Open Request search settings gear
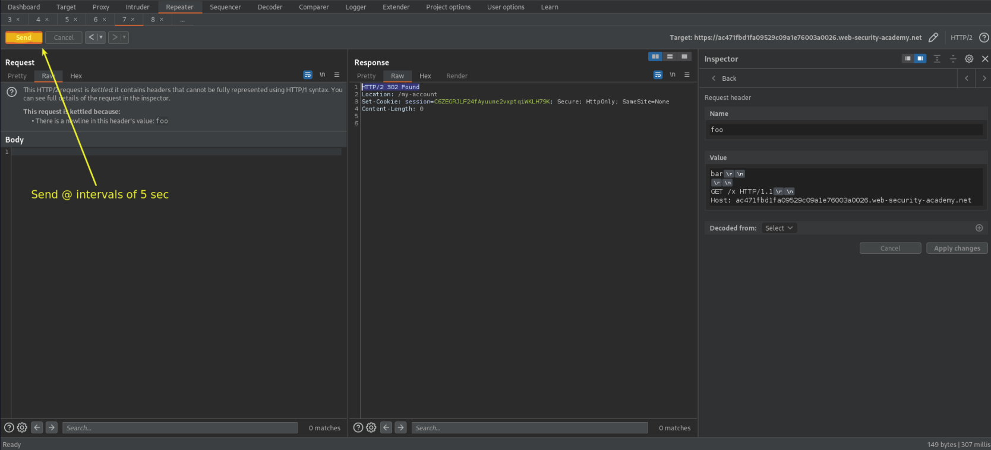 [x=22, y=428]
